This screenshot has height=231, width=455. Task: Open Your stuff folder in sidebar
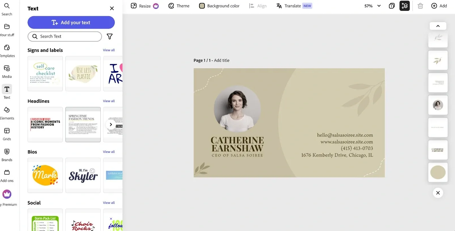7,30
